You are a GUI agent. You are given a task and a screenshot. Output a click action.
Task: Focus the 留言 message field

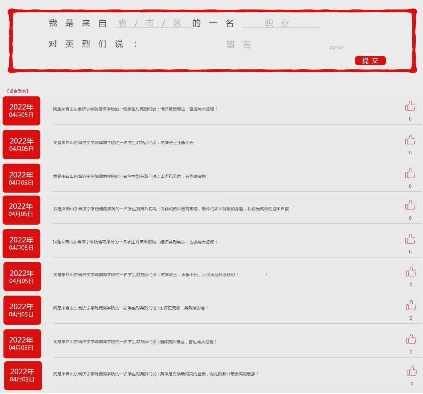(x=242, y=45)
